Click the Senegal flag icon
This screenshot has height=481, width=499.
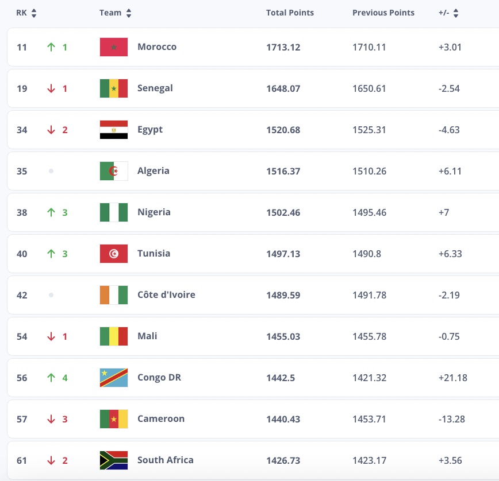pos(114,88)
